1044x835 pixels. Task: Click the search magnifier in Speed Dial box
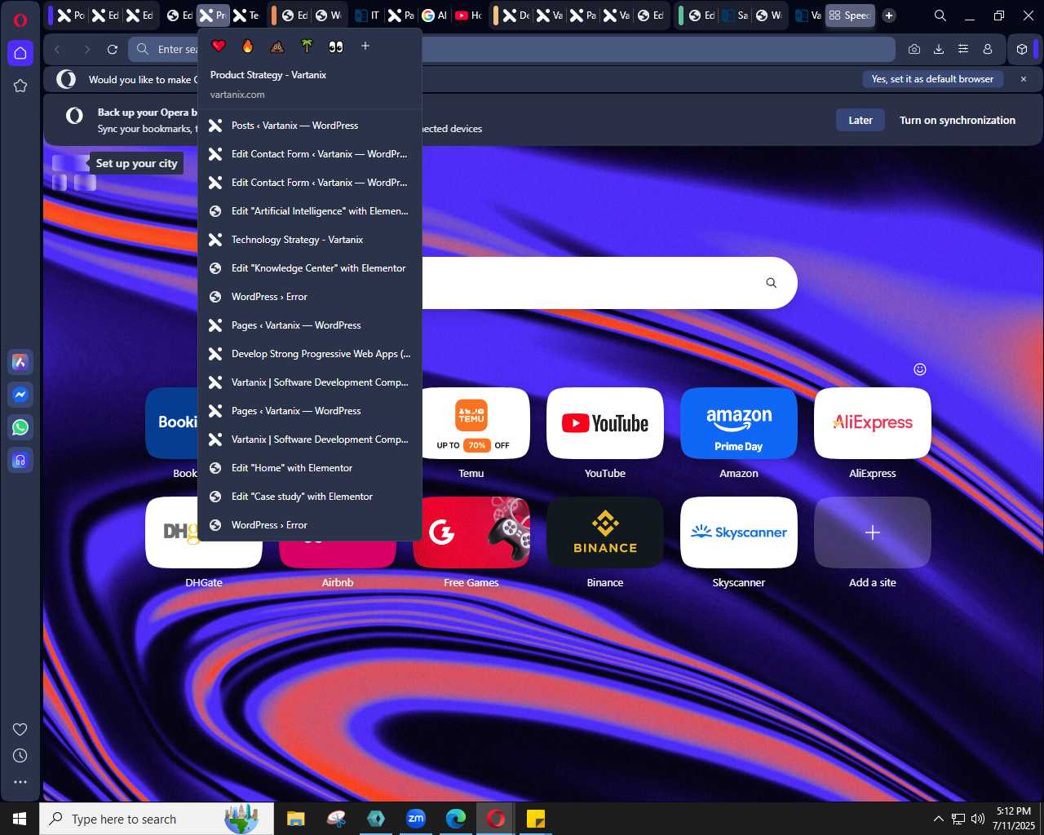(771, 283)
